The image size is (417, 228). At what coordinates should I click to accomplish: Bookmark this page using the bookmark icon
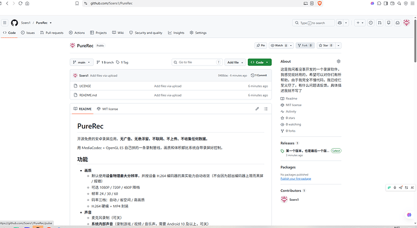point(77,3)
